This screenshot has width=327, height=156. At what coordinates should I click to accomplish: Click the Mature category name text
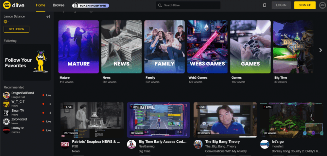pyautogui.click(x=65, y=78)
